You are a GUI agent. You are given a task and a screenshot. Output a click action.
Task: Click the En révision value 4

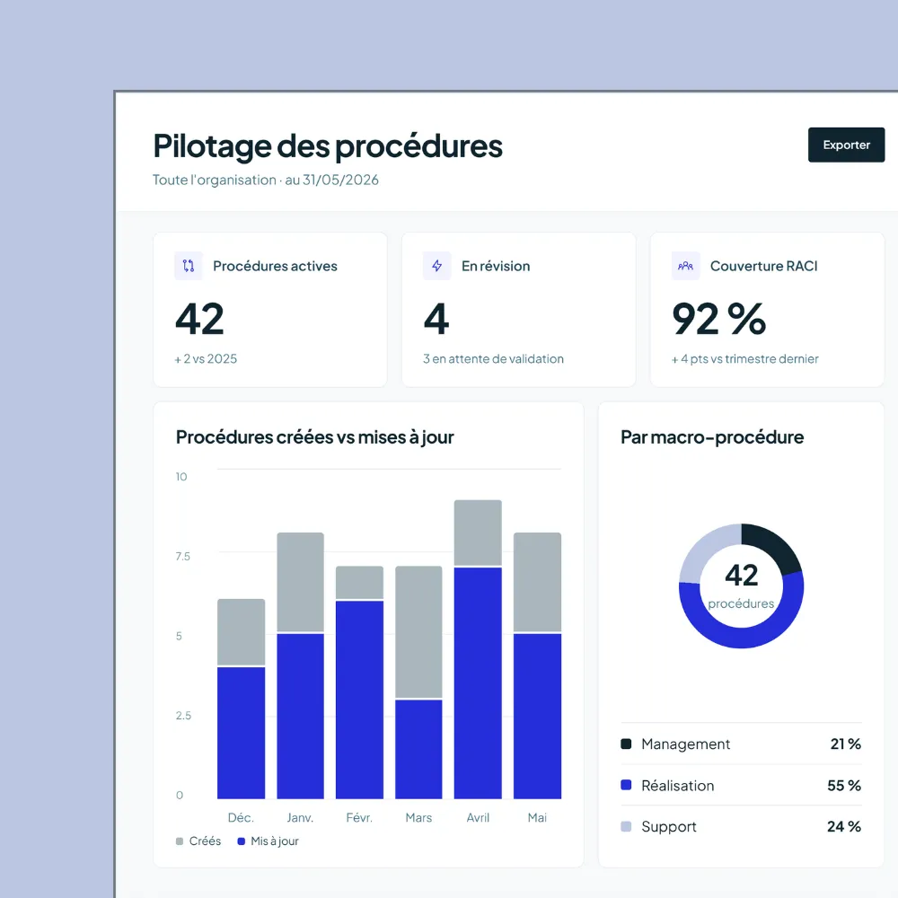tap(436, 319)
